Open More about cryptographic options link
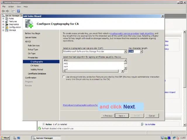Viewport: 187px width, 140px height. 80,105
